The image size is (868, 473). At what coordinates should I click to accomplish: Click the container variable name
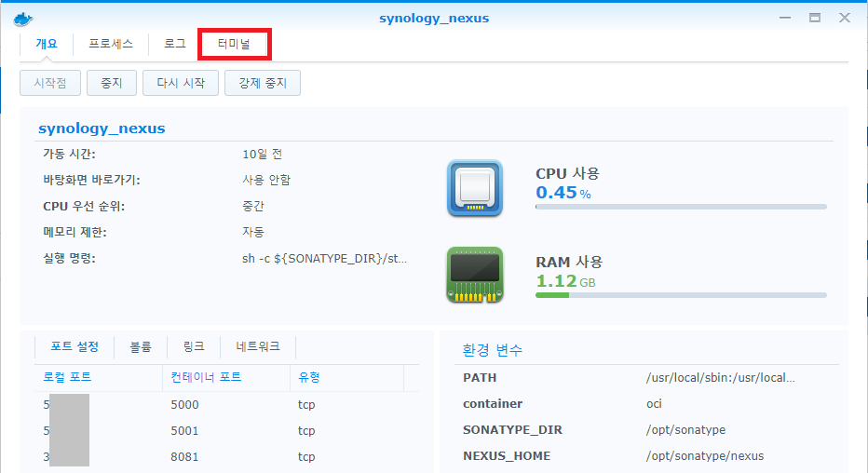tap(492, 404)
